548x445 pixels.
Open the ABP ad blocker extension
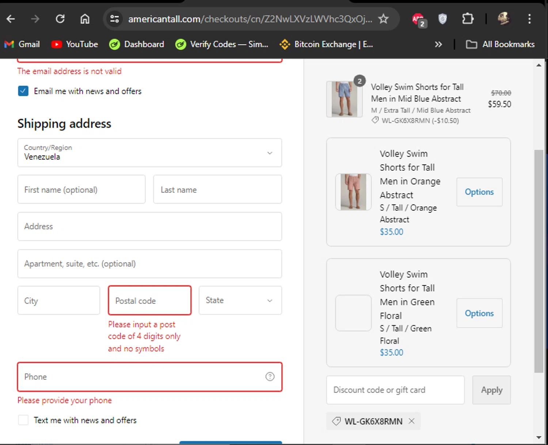tap(419, 20)
